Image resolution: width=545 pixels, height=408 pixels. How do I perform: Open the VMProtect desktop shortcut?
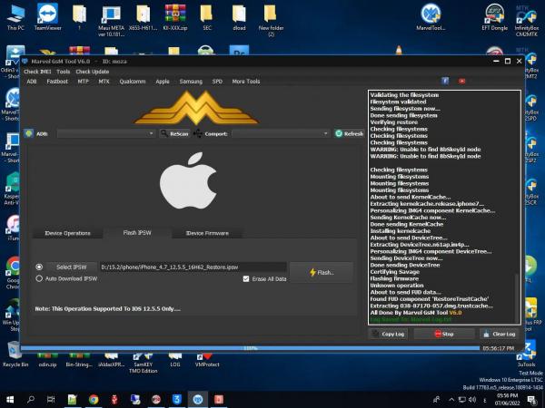click(x=207, y=361)
